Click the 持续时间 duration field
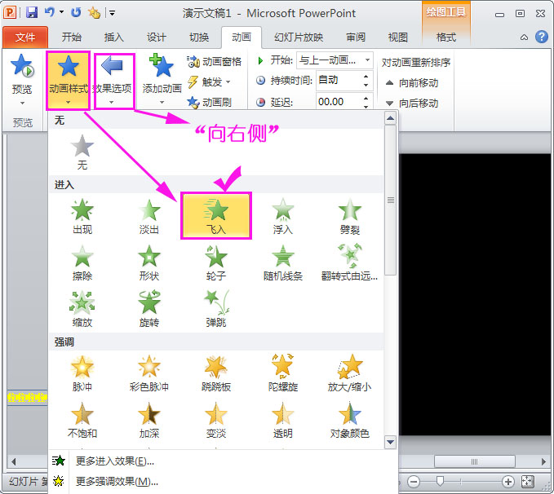The image size is (554, 494). pos(339,81)
